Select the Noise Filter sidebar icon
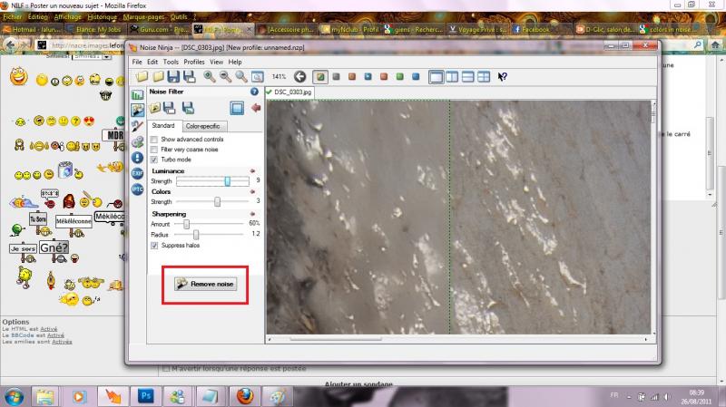Screen dimensions: 726x407 (x=138, y=110)
